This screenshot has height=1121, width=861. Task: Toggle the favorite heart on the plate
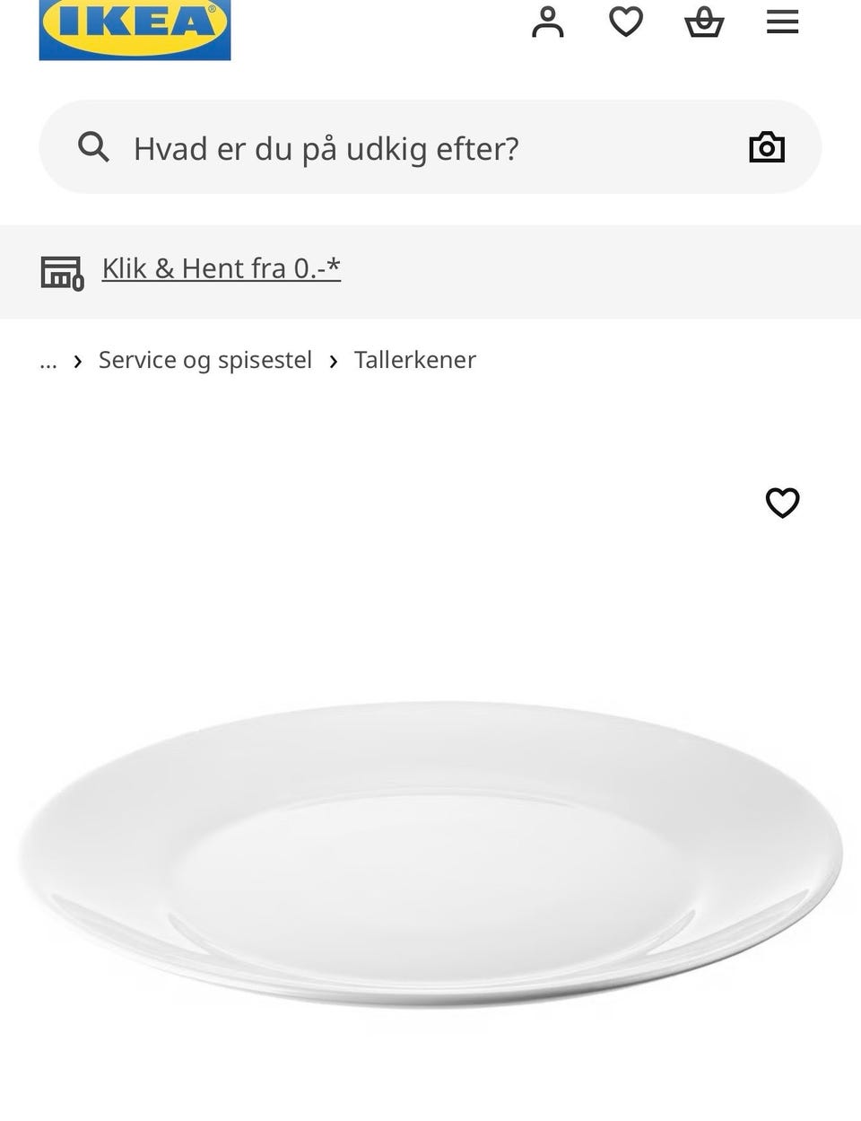click(x=782, y=503)
